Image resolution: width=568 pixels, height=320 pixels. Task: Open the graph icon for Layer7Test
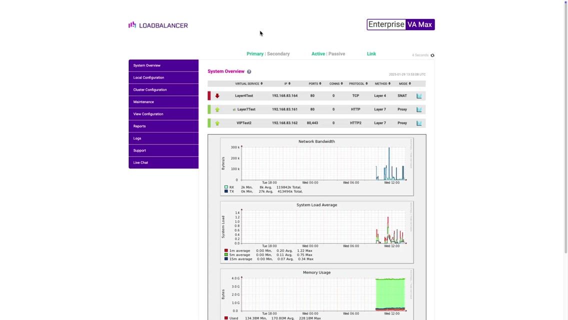pos(419,109)
